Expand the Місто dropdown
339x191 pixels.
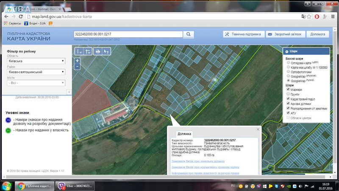pyautogui.click(x=36, y=83)
